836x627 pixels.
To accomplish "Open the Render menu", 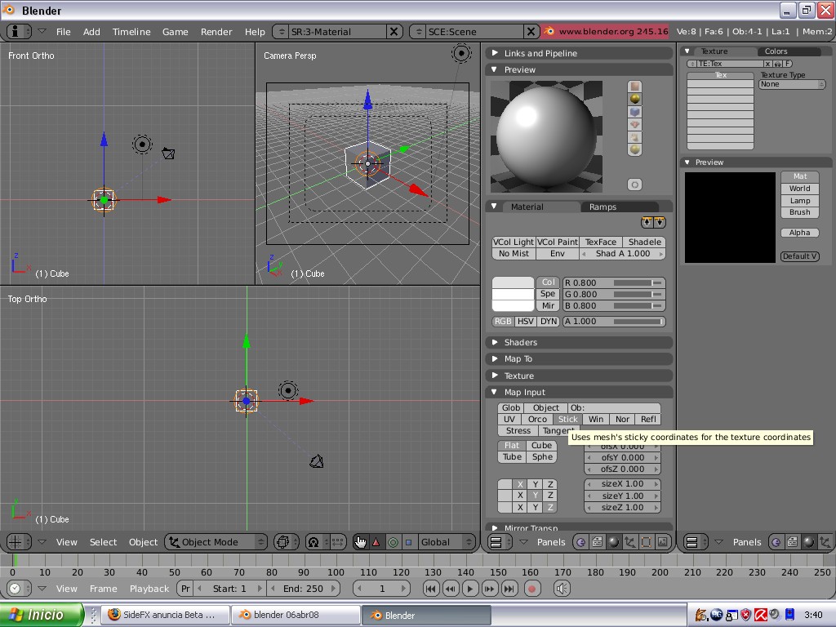I will [216, 32].
